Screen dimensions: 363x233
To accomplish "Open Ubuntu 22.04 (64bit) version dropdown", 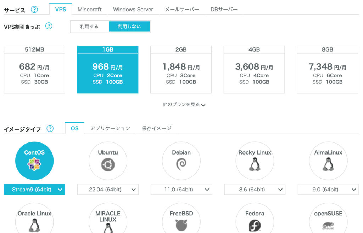I will (x=108, y=190).
